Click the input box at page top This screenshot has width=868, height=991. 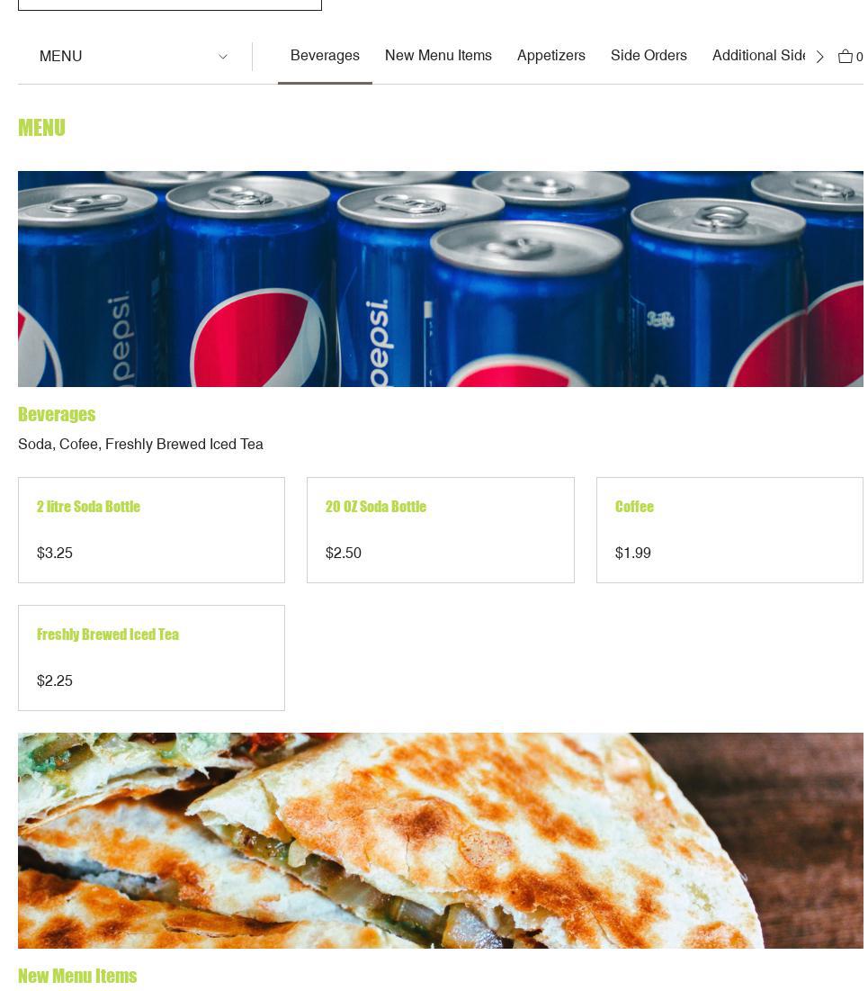[x=170, y=5]
